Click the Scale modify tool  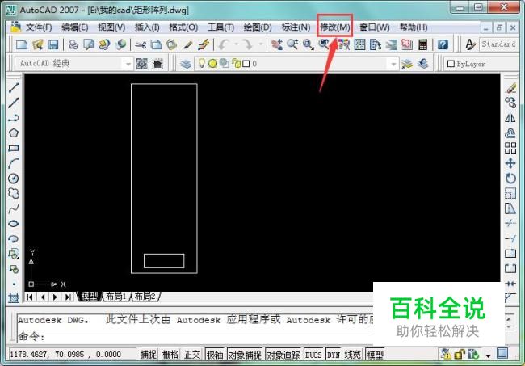tap(510, 193)
